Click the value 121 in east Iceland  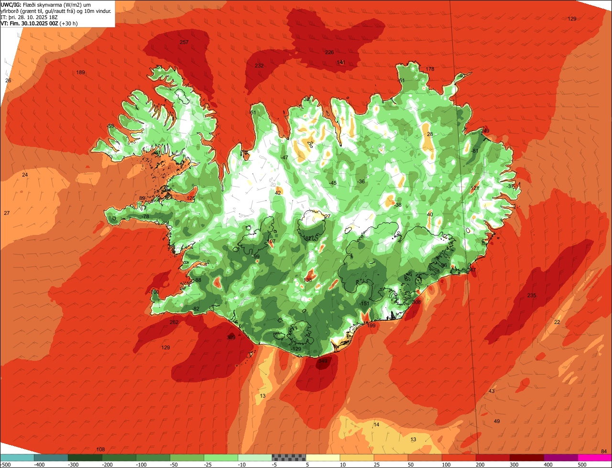pyautogui.click(x=475, y=188)
